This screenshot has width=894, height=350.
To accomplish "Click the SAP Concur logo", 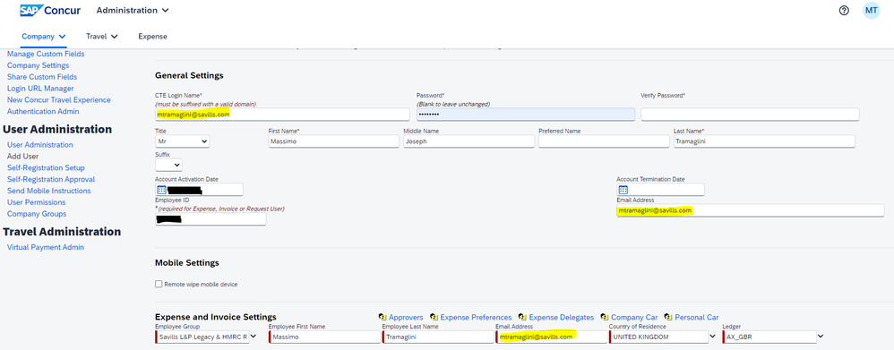I will 49,10.
